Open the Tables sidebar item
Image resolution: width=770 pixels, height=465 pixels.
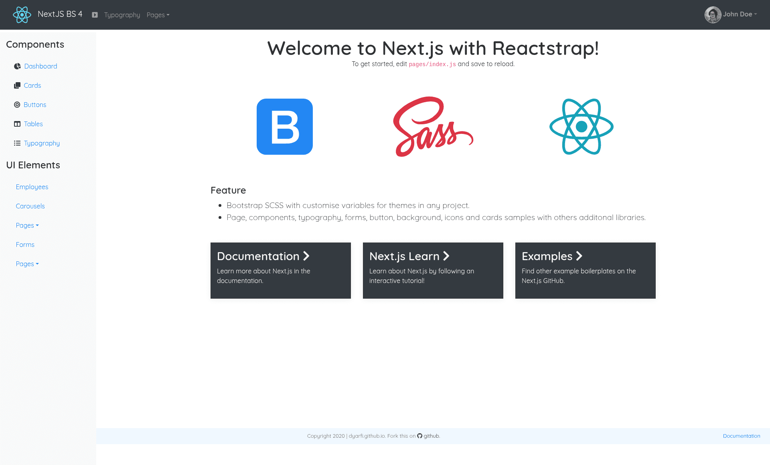pos(33,124)
